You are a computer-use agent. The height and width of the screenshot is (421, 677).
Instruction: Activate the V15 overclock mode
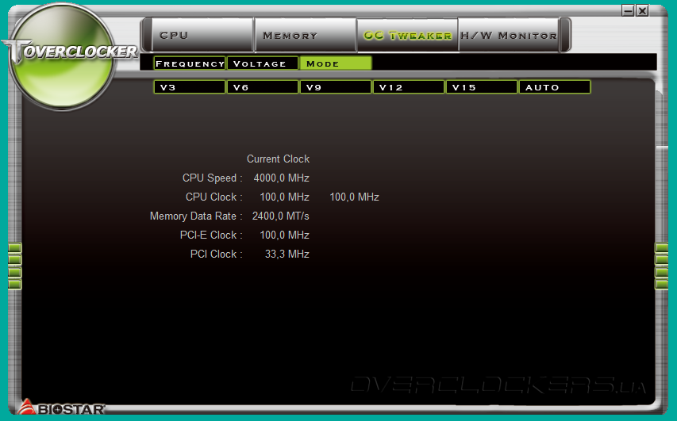click(482, 87)
